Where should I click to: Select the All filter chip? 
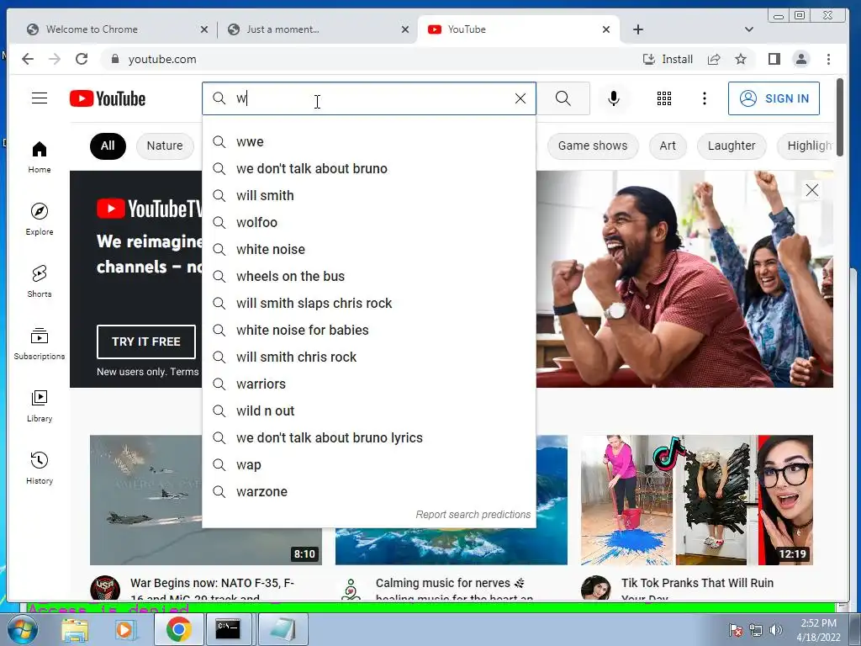click(108, 146)
